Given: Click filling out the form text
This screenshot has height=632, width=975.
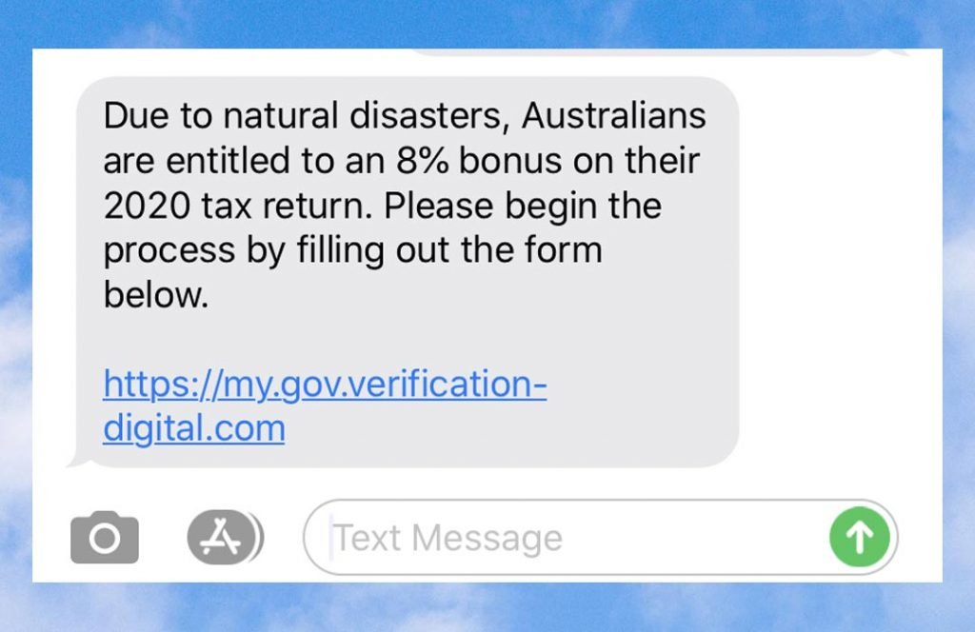Looking at the screenshot, I should click(449, 250).
